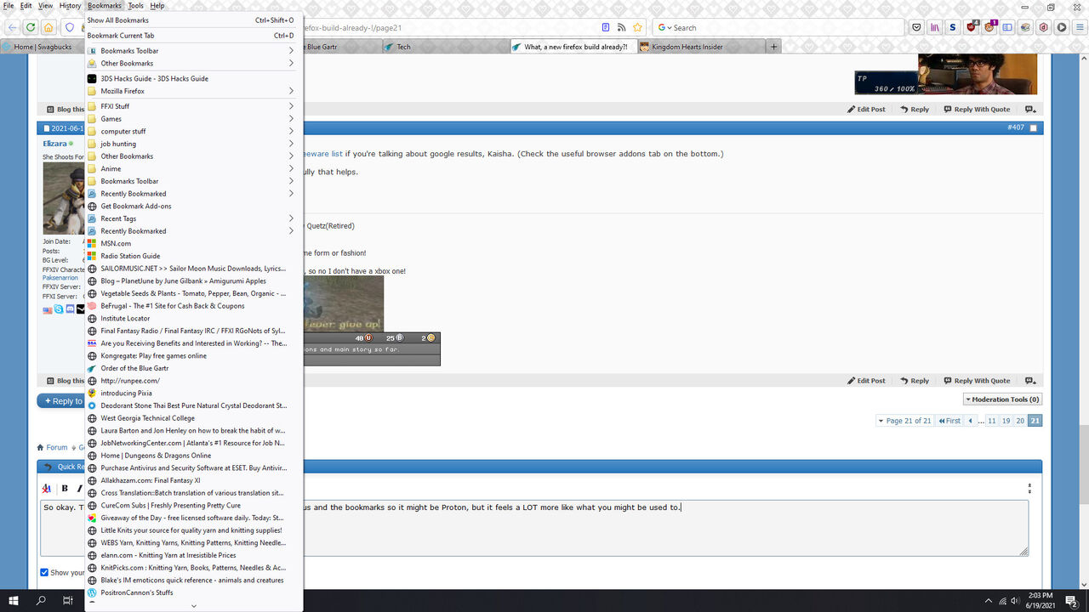Tick the checkbox beside post #407

click(x=1034, y=128)
